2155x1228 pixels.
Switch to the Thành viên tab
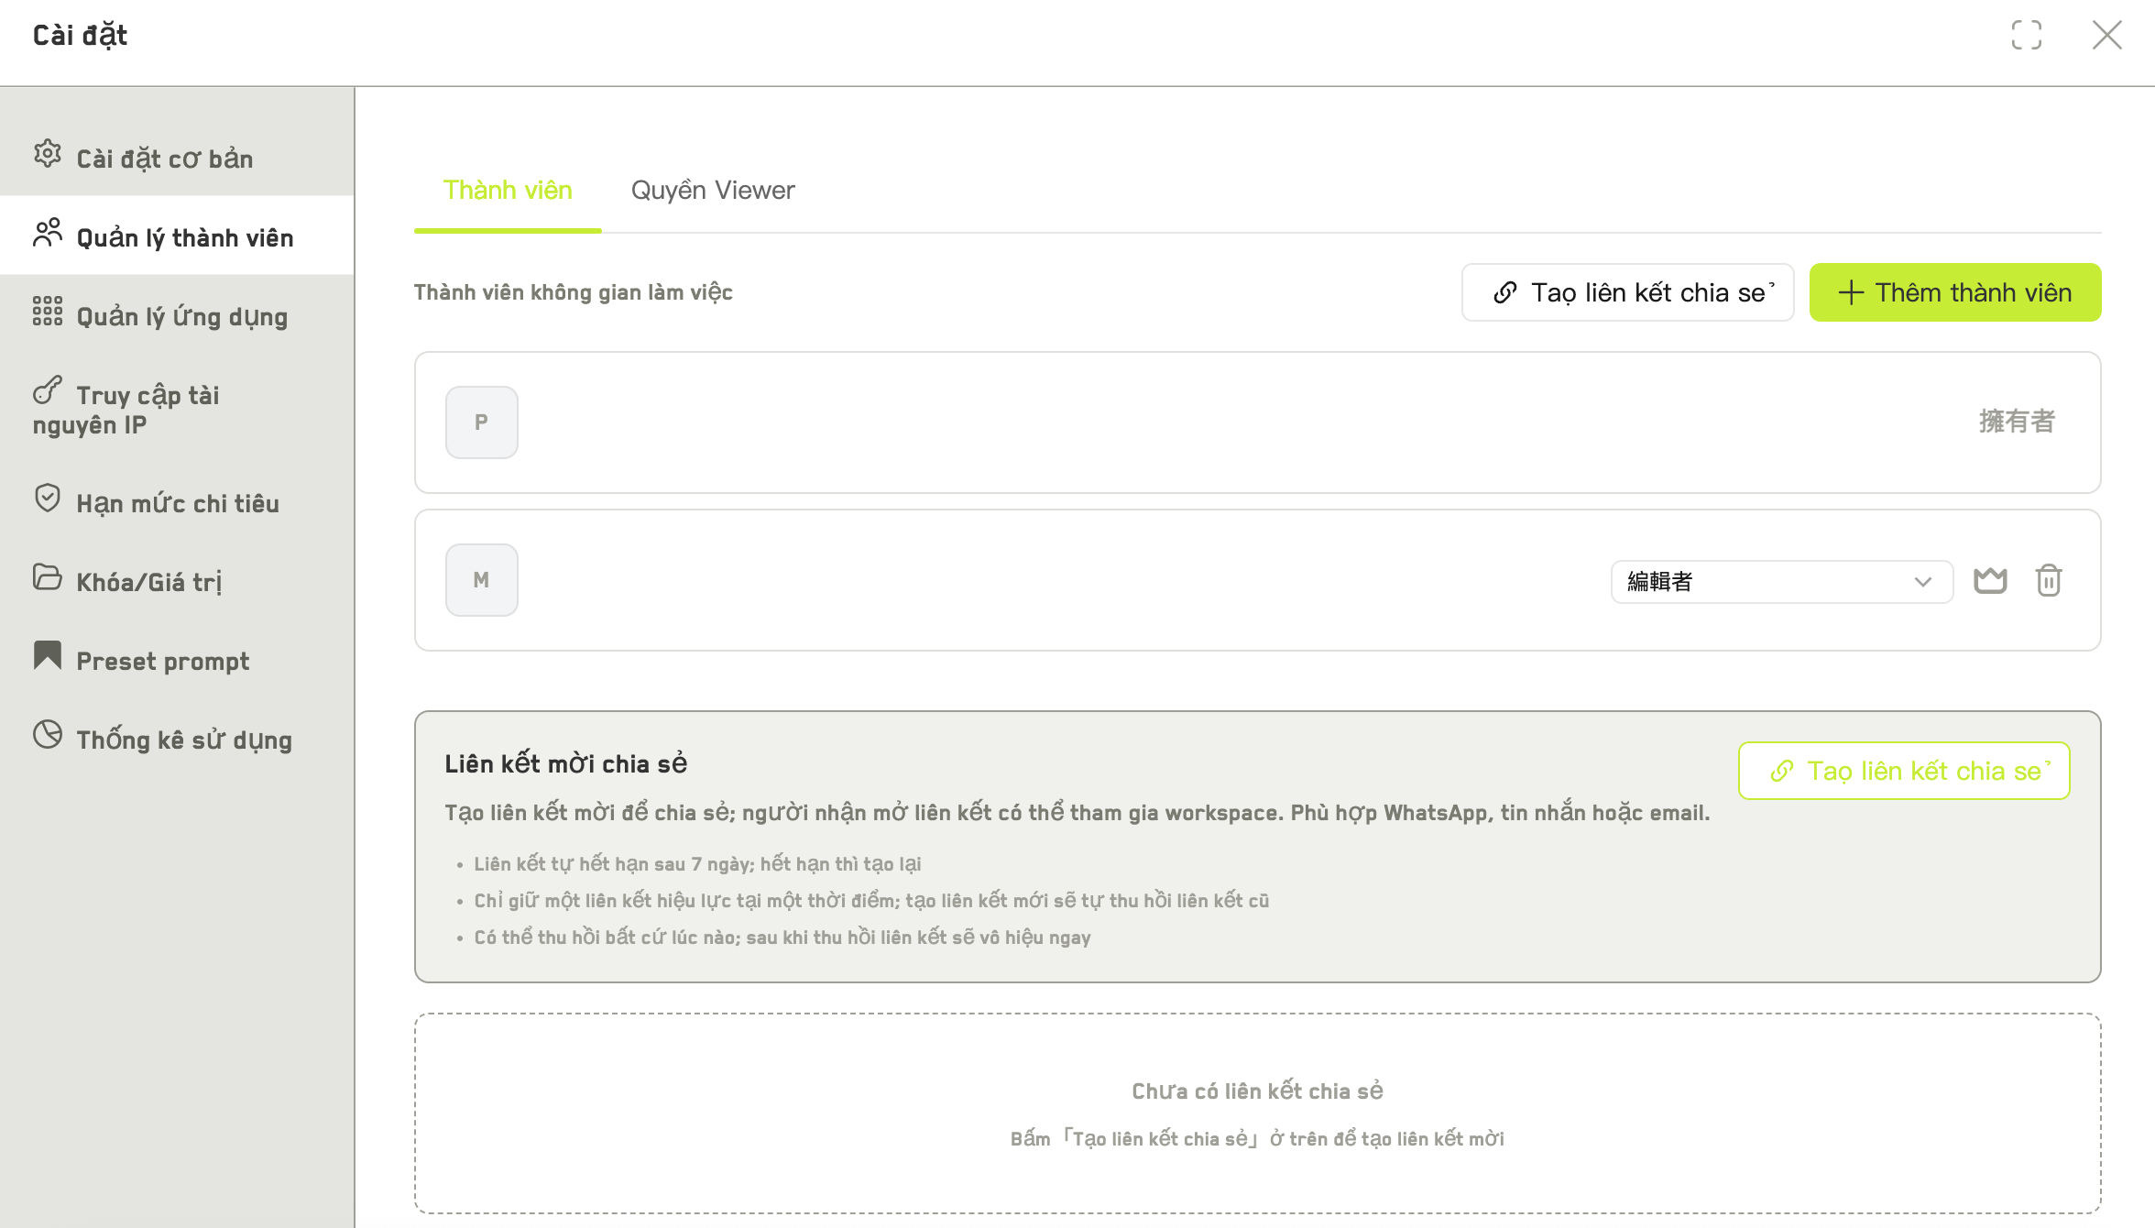pyautogui.click(x=508, y=191)
